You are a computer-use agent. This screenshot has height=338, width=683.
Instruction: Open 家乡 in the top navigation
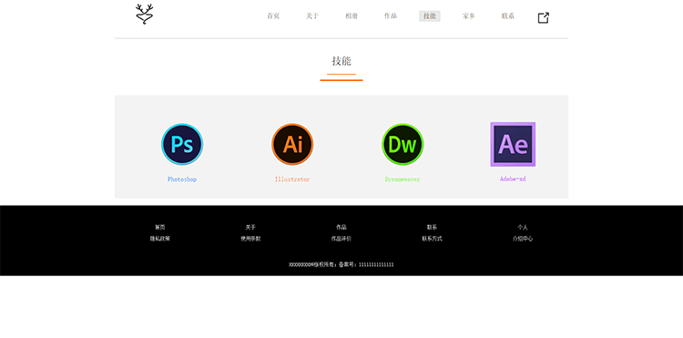click(x=469, y=16)
